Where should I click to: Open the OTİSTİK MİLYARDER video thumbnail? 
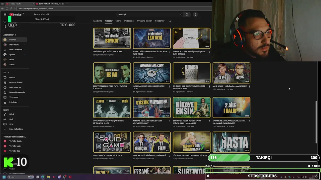[152, 107]
